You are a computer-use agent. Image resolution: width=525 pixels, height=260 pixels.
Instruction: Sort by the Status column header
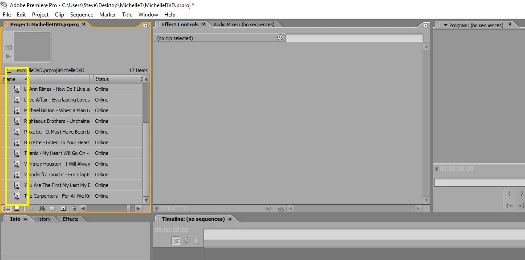click(115, 79)
